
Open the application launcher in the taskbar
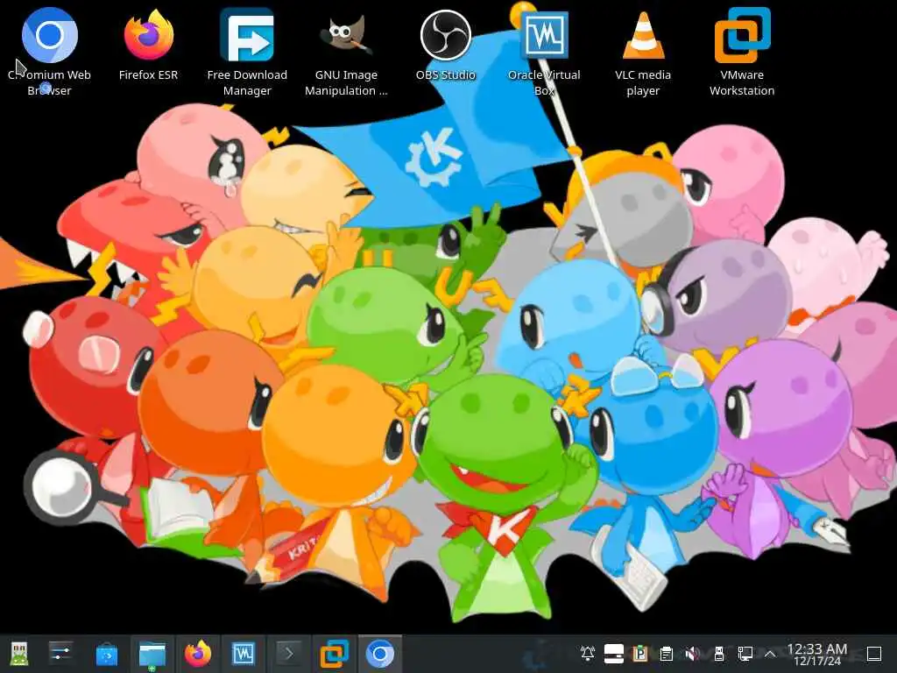tap(19, 654)
